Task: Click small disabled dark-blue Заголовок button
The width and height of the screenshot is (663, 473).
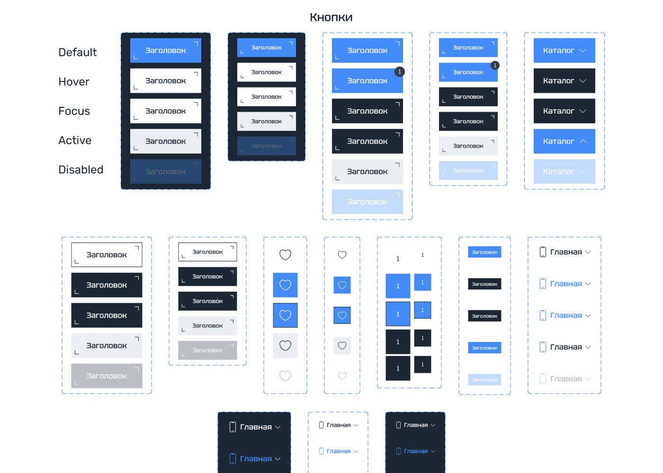Action: (267, 146)
